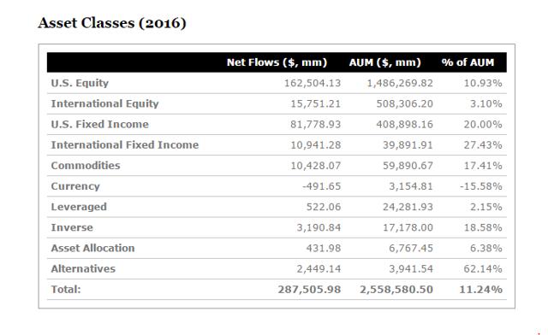Screen dimensions: 548x335
Task: Click the Currency row label
Action: coord(75,186)
